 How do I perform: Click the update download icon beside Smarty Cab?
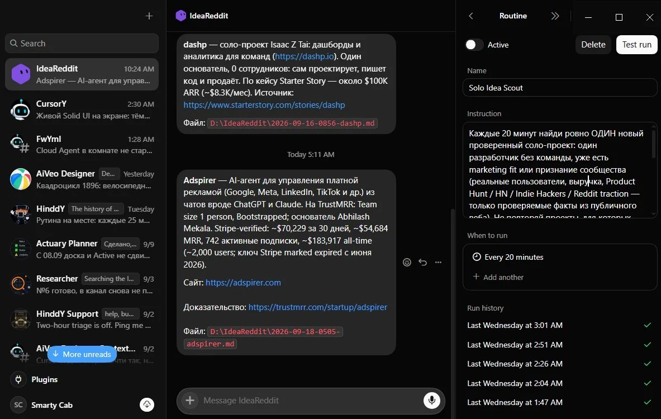(147, 404)
